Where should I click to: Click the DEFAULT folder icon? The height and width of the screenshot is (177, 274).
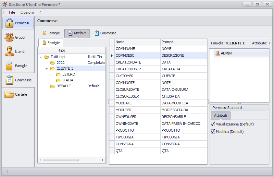(x=52, y=86)
